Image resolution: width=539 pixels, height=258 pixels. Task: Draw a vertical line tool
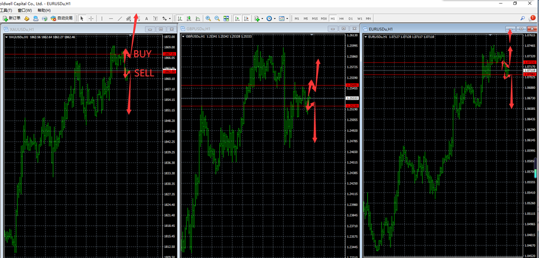coord(102,19)
